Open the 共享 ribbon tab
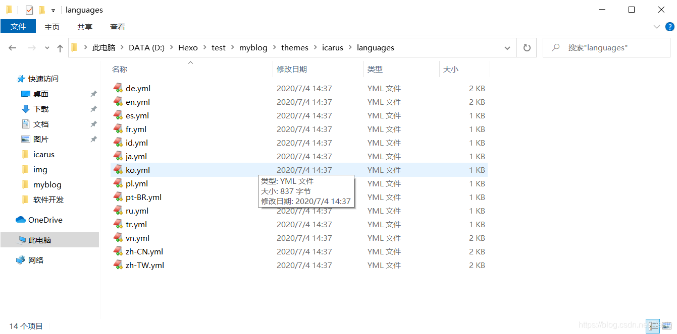 click(x=85, y=27)
